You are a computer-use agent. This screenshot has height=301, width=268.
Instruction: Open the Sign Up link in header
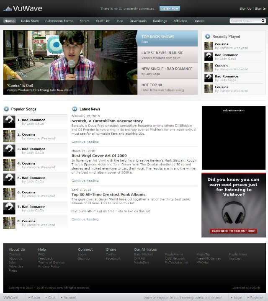point(245,8)
